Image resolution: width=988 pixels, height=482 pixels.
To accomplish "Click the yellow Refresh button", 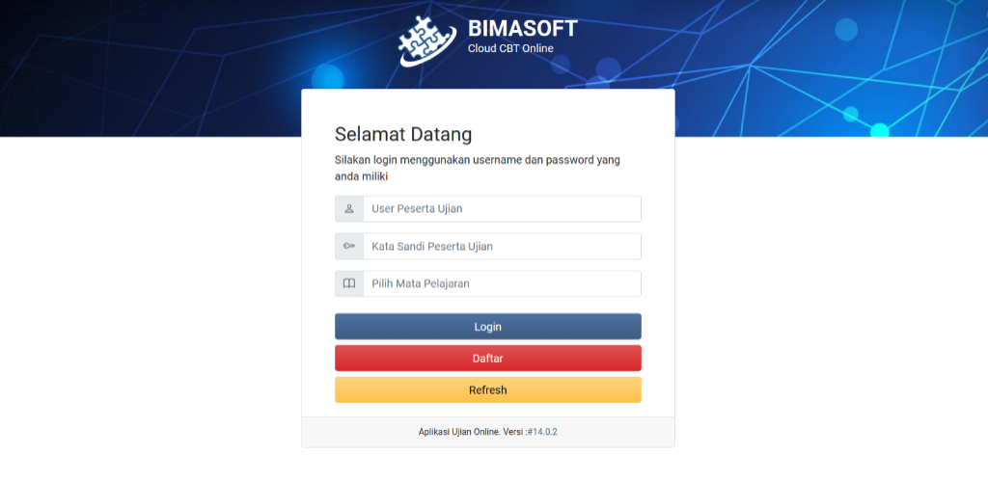I will (487, 390).
